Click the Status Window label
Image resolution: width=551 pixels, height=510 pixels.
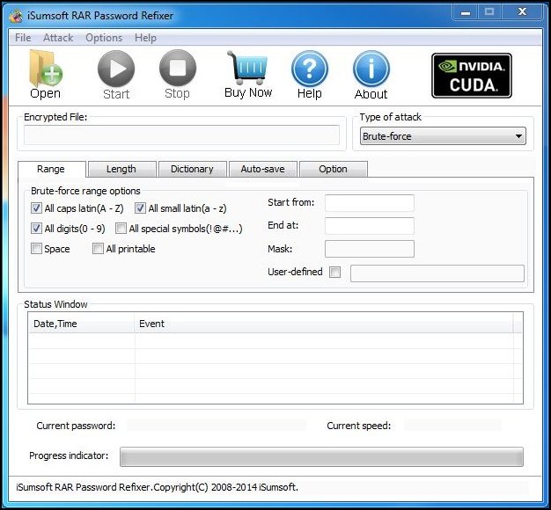click(x=55, y=304)
